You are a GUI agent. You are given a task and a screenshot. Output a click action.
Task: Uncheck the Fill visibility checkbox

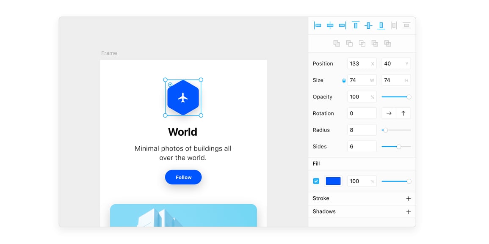pyautogui.click(x=316, y=181)
